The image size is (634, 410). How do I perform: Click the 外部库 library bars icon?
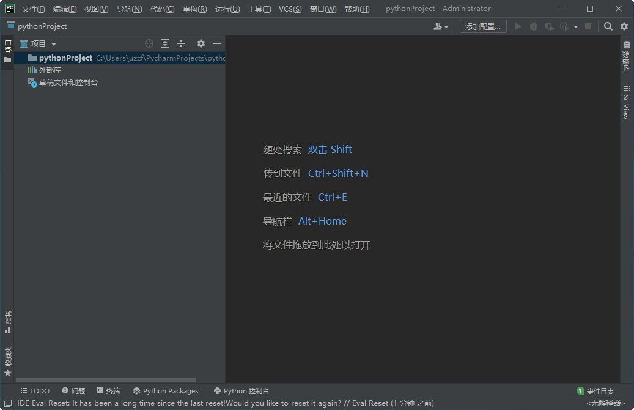pyautogui.click(x=32, y=70)
